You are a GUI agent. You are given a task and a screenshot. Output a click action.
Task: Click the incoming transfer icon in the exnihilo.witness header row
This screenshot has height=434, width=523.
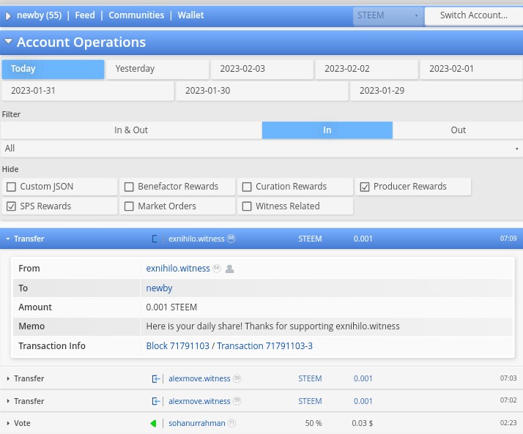coord(155,239)
